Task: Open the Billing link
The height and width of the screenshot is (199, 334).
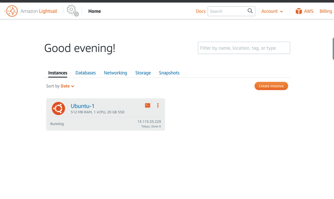Action: tap(326, 11)
